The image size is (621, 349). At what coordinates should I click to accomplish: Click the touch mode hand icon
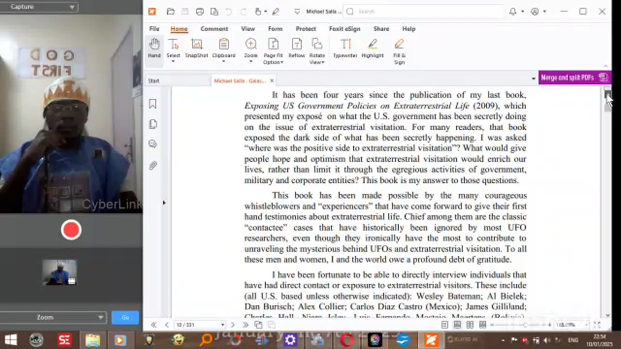258,12
